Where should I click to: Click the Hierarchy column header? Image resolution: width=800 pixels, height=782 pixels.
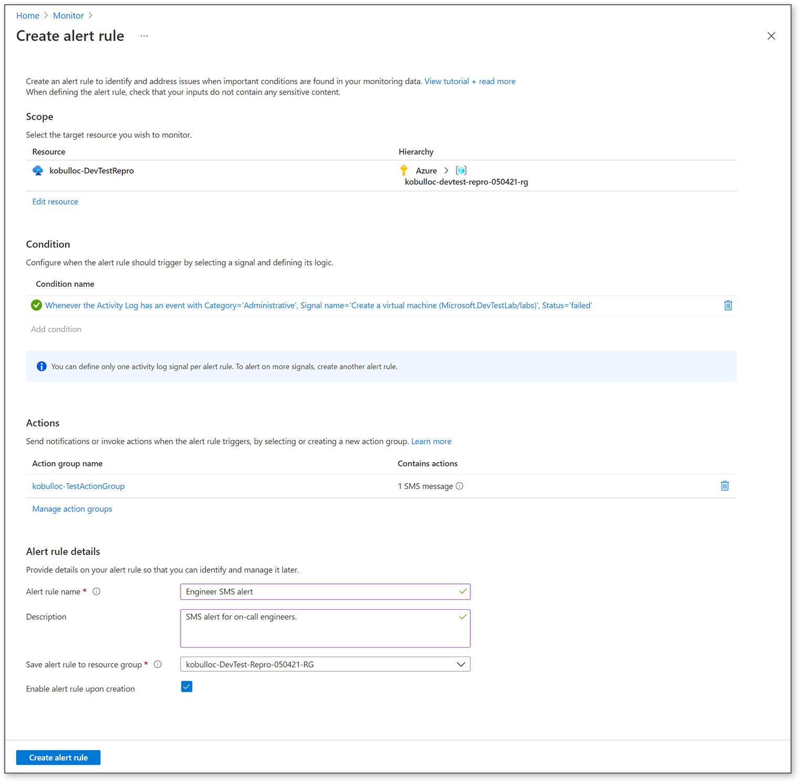[416, 152]
